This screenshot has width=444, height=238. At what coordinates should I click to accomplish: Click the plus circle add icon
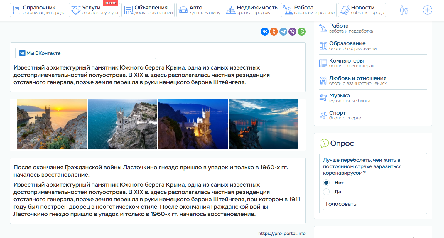pyautogui.click(x=427, y=10)
